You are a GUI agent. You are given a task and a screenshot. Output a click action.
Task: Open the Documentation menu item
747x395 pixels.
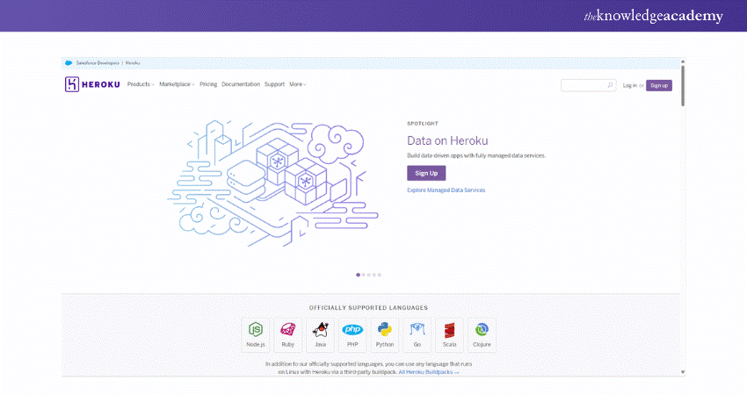click(241, 84)
